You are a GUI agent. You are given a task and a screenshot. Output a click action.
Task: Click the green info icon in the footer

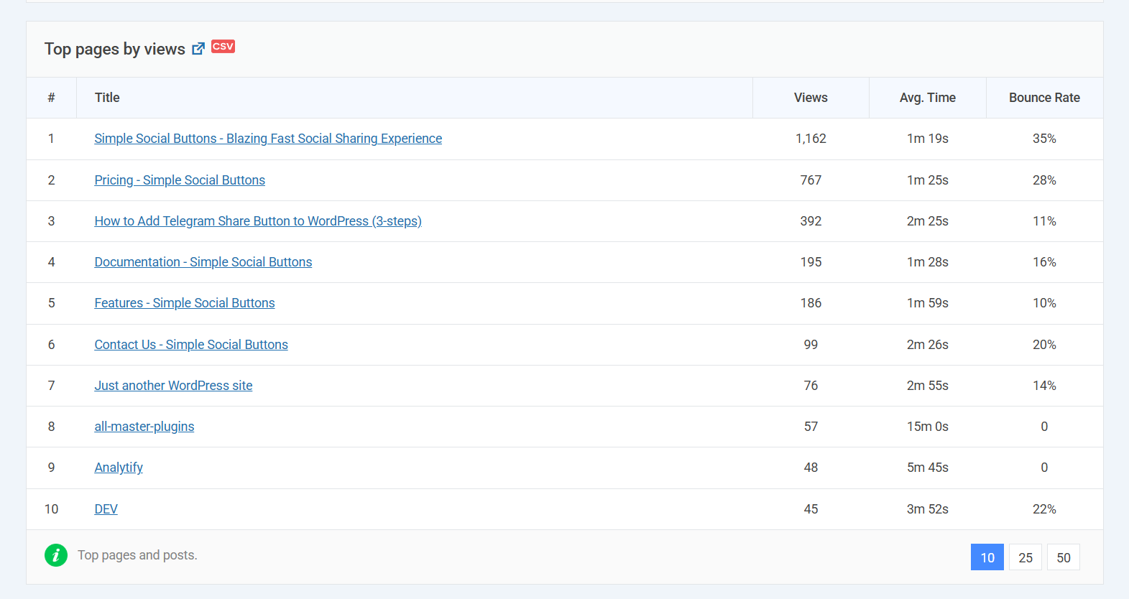click(56, 555)
